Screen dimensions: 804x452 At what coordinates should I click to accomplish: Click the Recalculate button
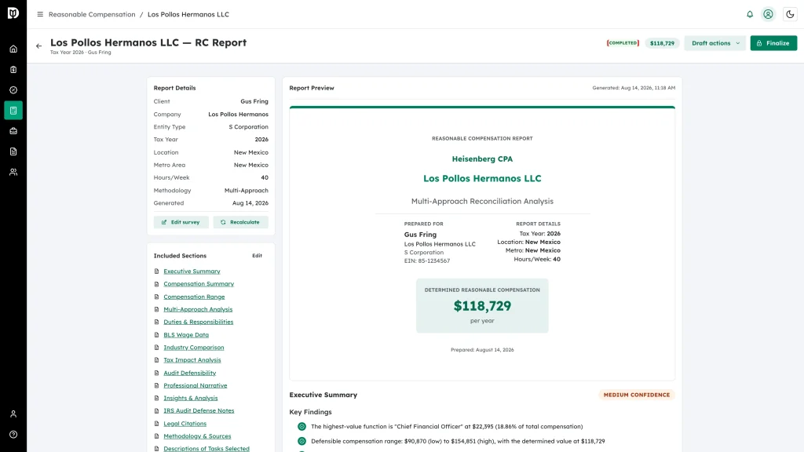pyautogui.click(x=240, y=222)
